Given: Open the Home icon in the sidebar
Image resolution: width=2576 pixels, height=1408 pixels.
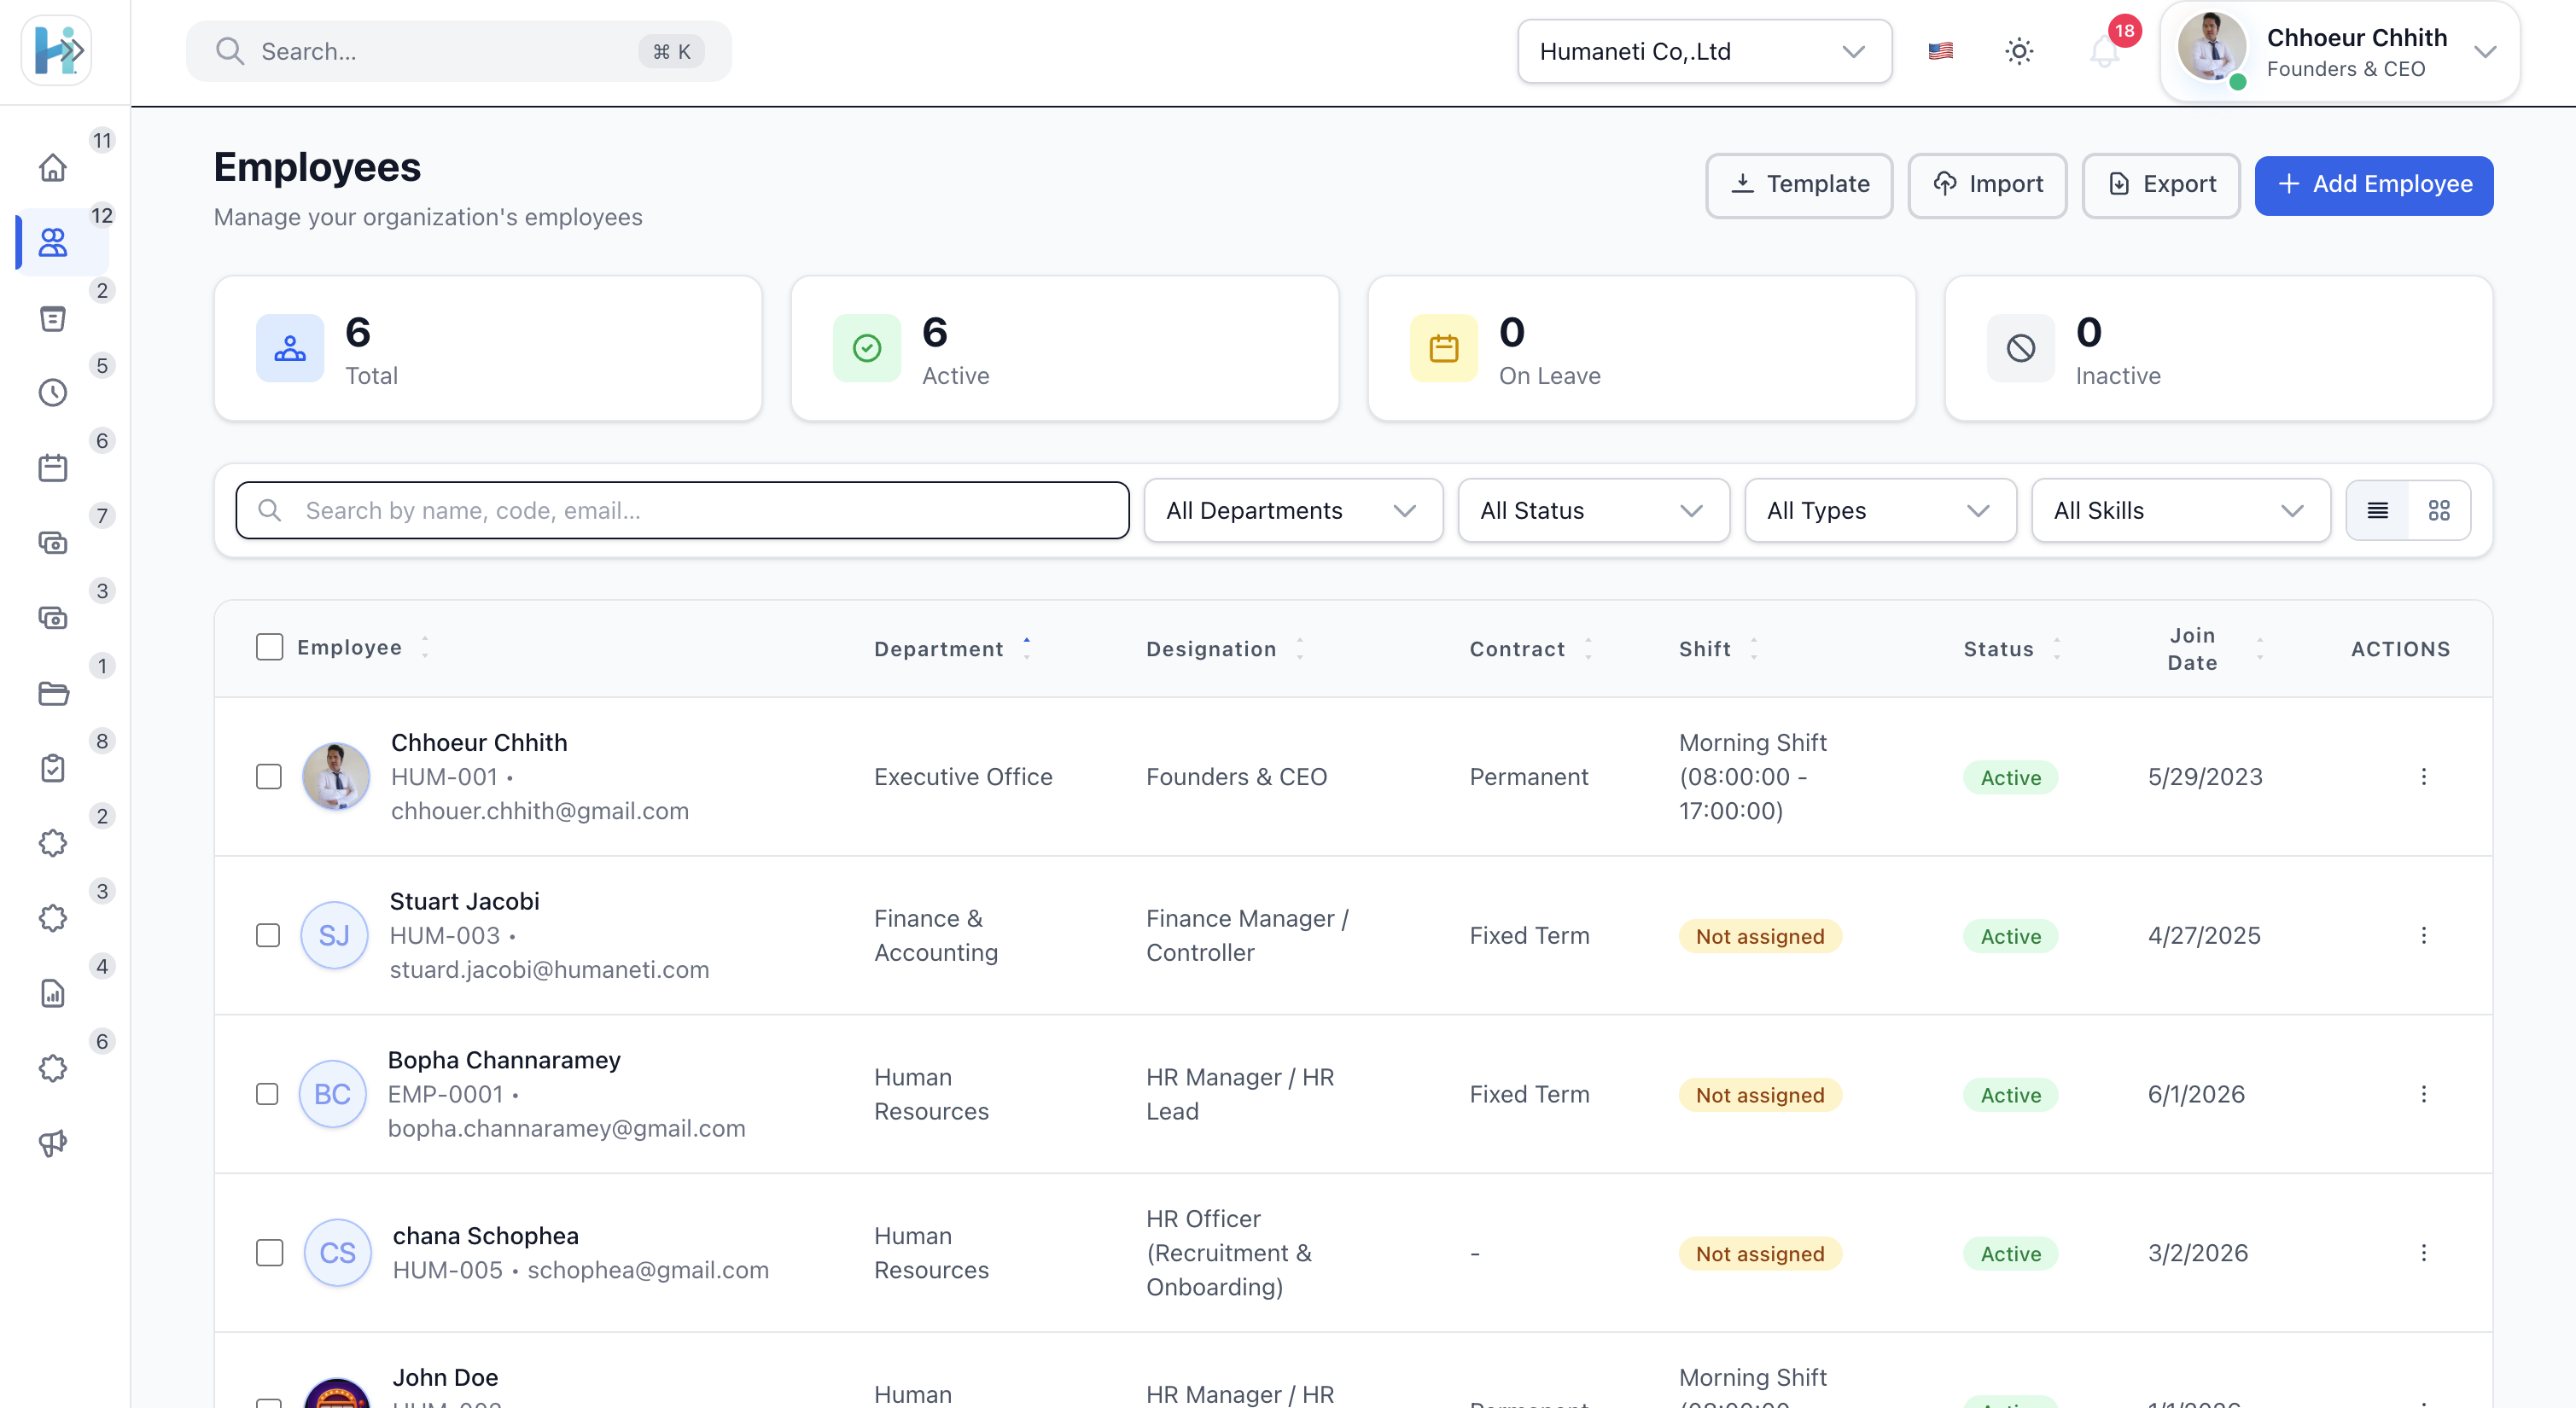Looking at the screenshot, I should 53,167.
